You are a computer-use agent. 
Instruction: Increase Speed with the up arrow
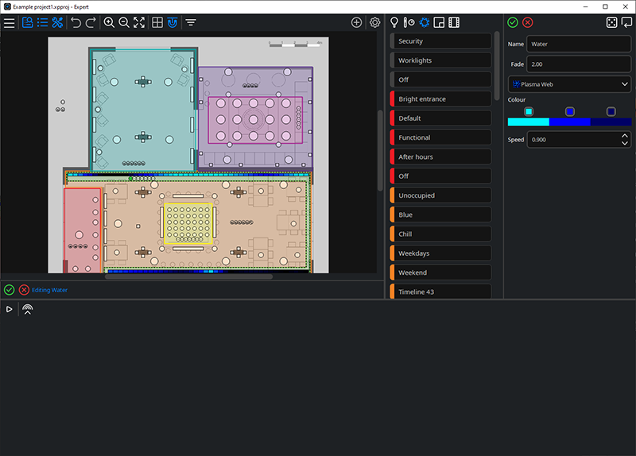coord(625,136)
